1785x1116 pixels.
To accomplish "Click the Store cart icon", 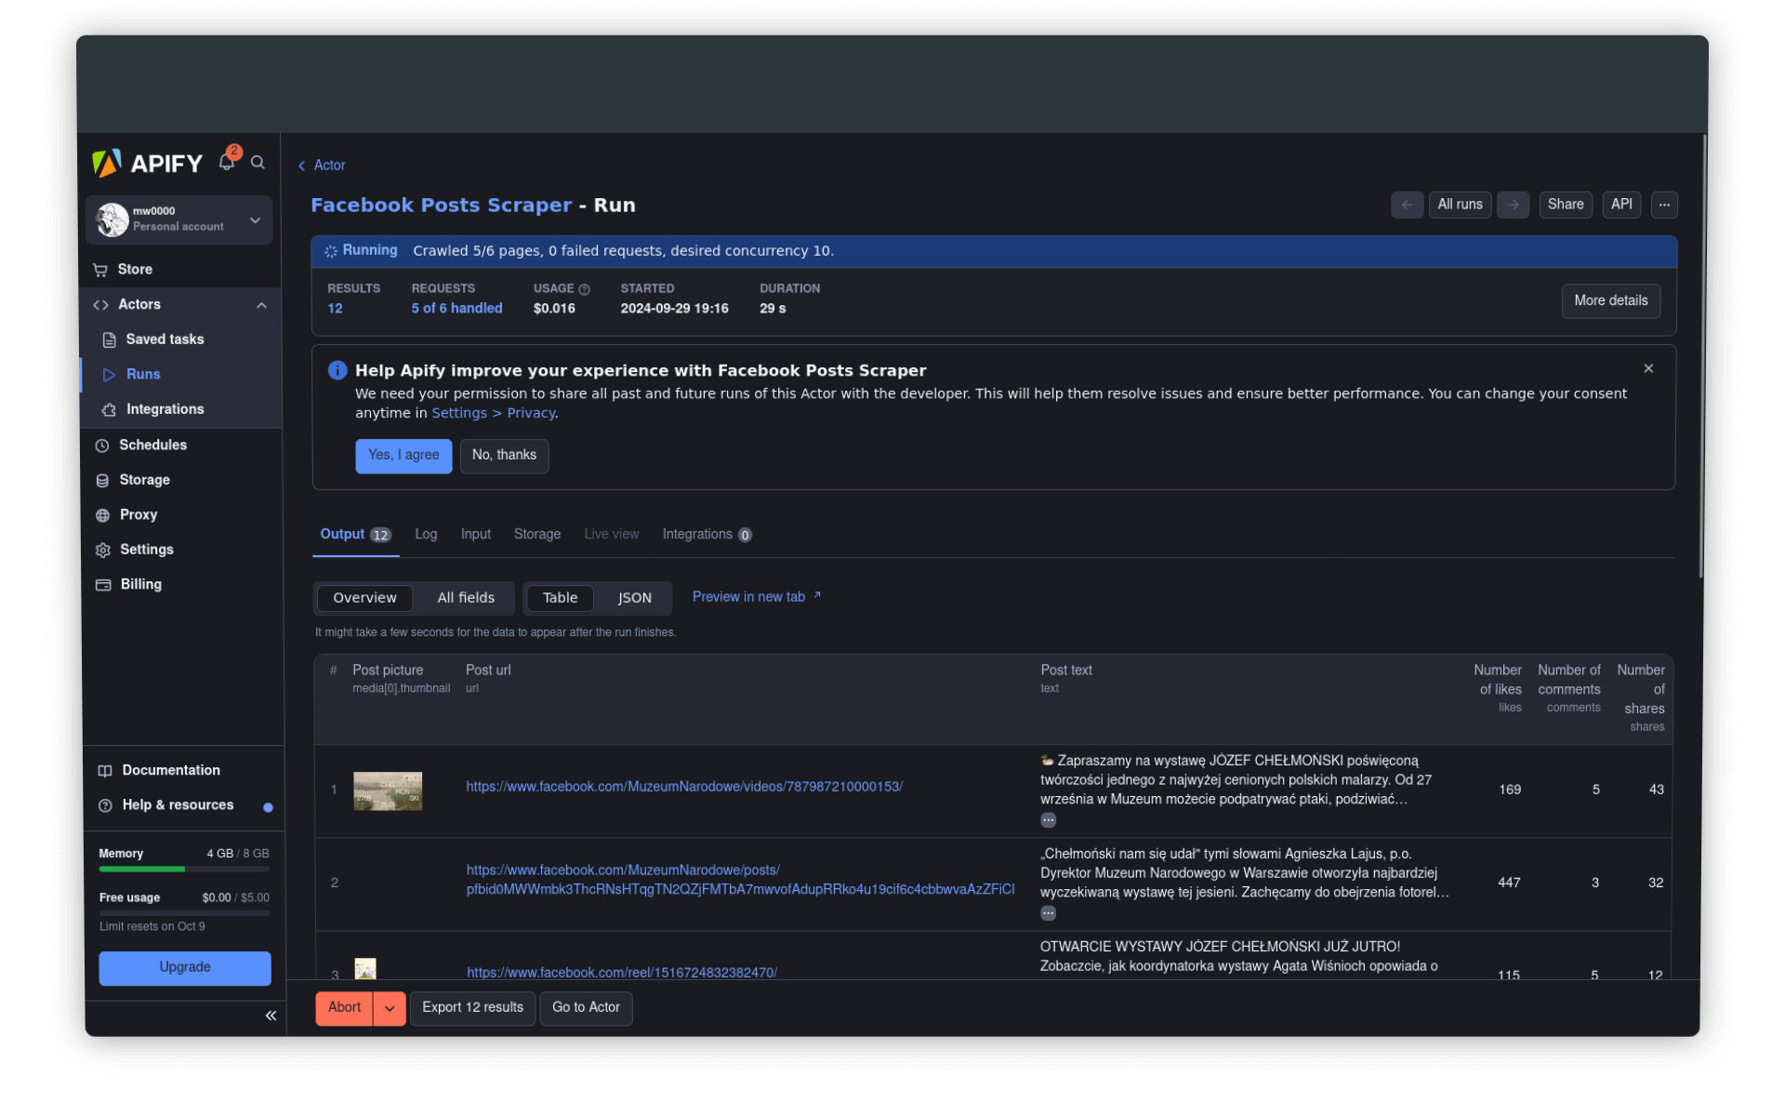I will 100,270.
